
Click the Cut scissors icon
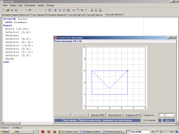pyautogui.click(x=21, y=10)
